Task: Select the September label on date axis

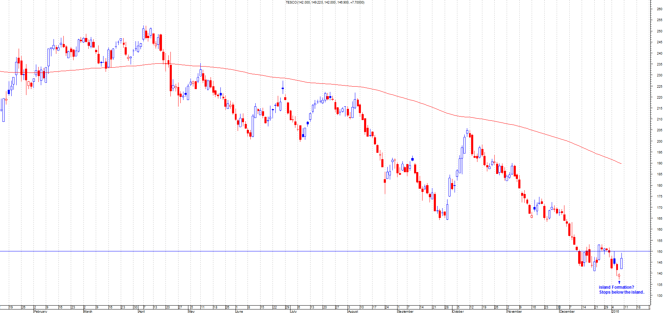Action: tap(405, 311)
